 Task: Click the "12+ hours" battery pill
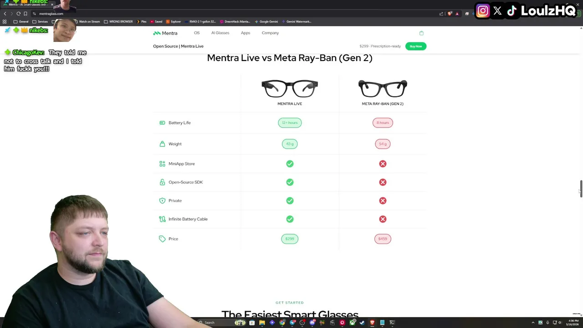[290, 123]
